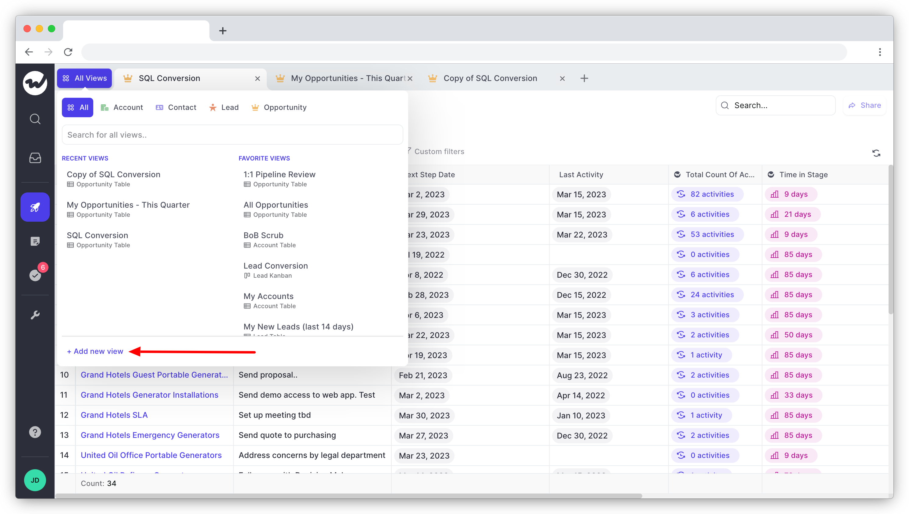Switch to SQL Conversion tab

pos(169,78)
